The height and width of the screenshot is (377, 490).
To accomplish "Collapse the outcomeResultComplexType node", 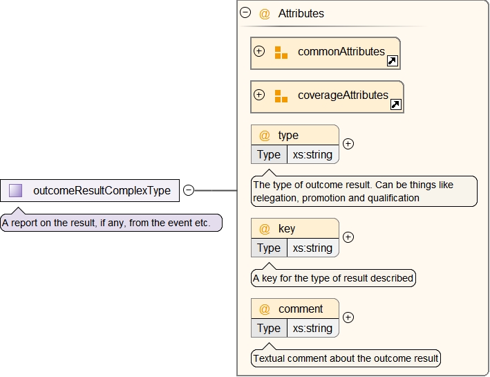I will click(x=188, y=190).
